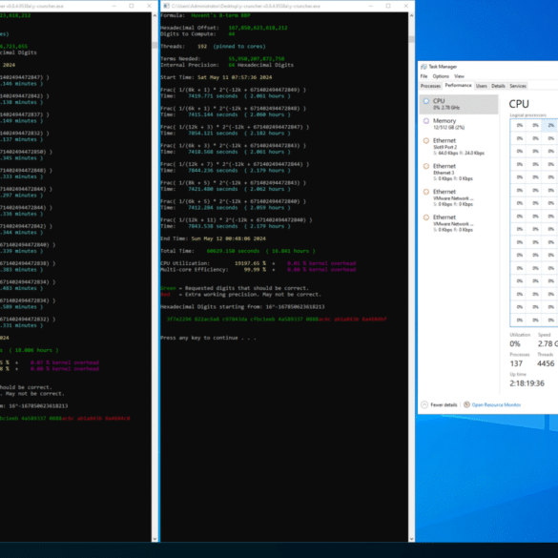Select the Ethernet Slot9 Port 2 entry

[x=459, y=146]
